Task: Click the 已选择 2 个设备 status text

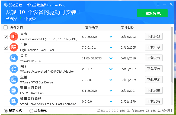Action: click(21, 19)
